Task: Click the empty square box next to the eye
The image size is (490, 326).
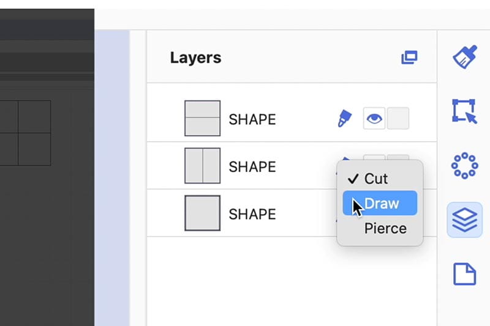Action: 398,119
